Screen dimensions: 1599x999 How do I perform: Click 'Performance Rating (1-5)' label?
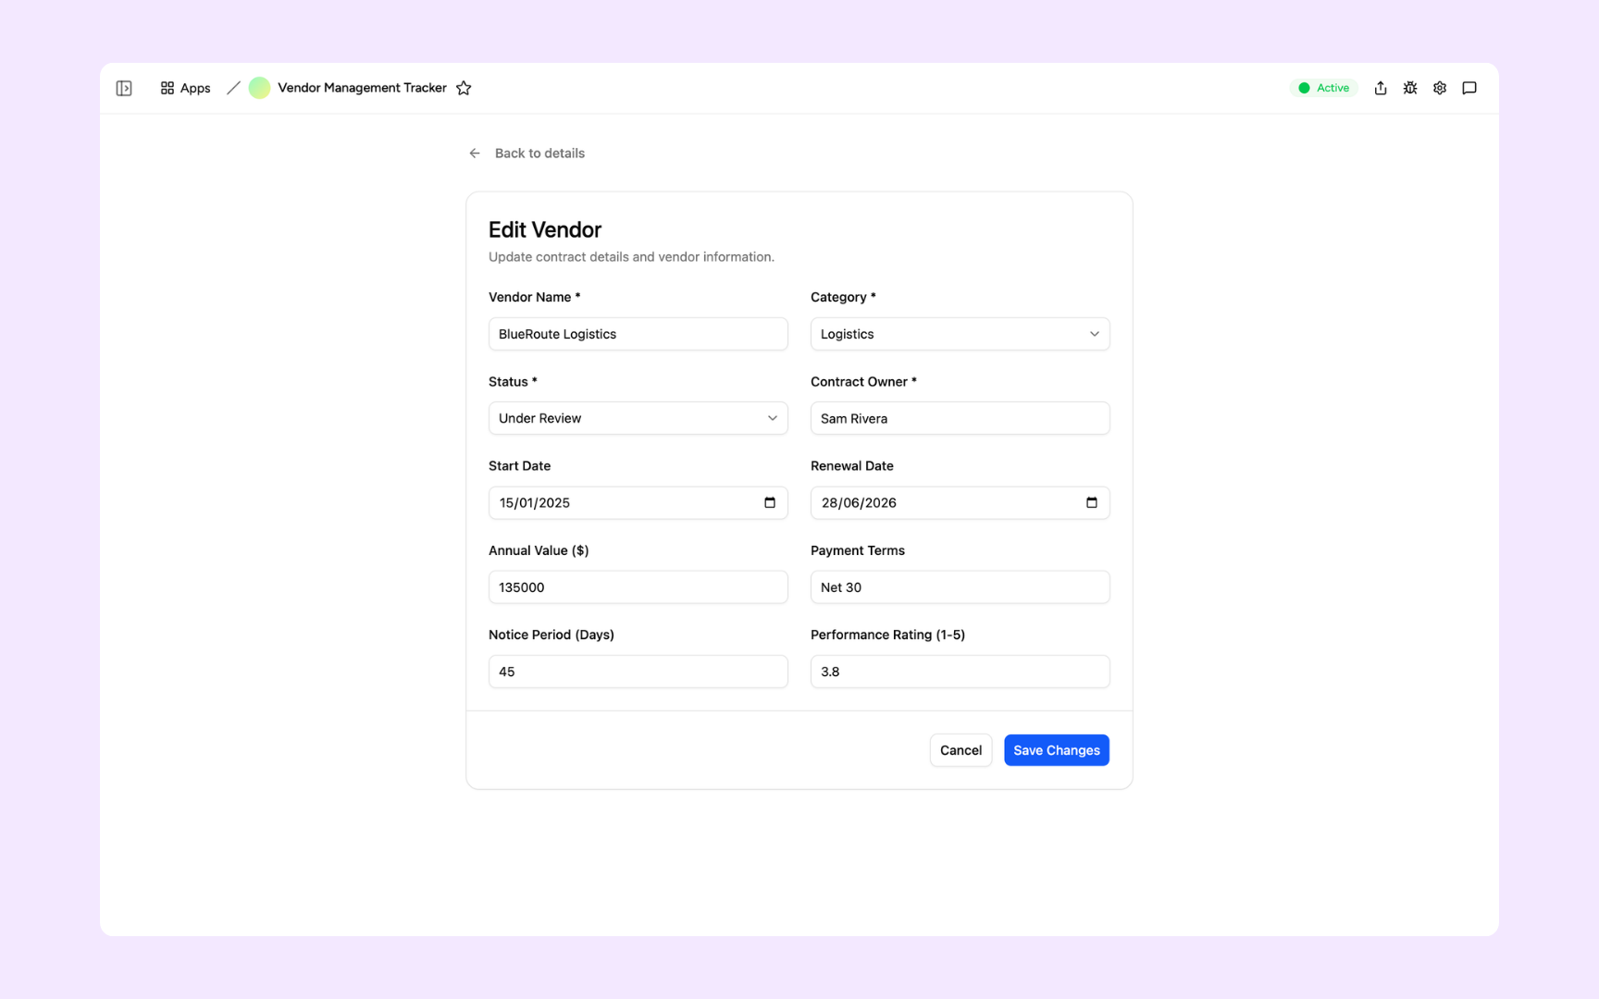[x=887, y=635]
